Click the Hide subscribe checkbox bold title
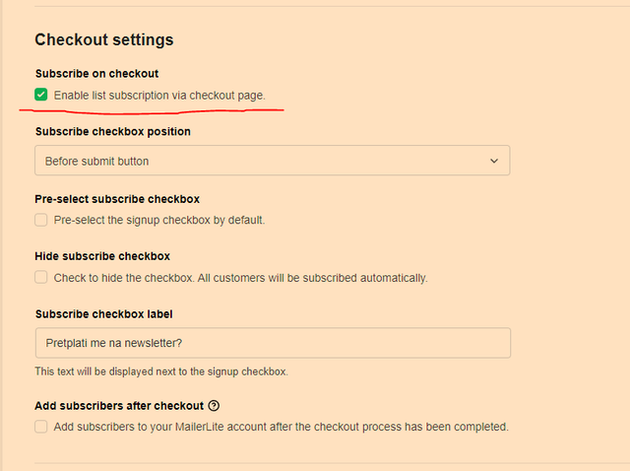 pyautogui.click(x=102, y=256)
